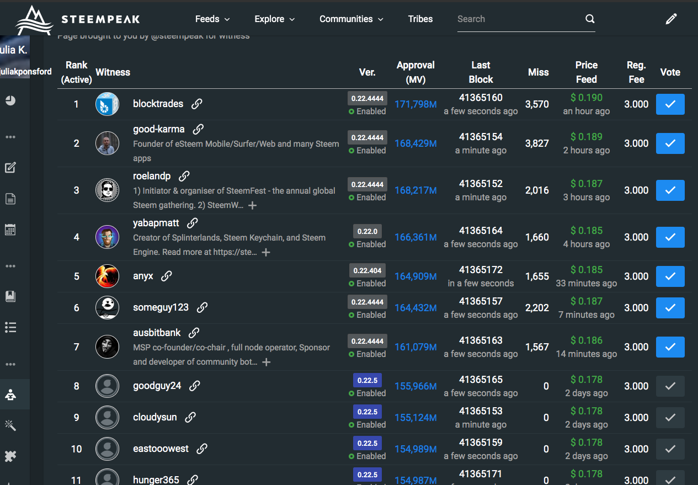
Task: Click link icon next to yabapmatt
Action: click(192, 223)
